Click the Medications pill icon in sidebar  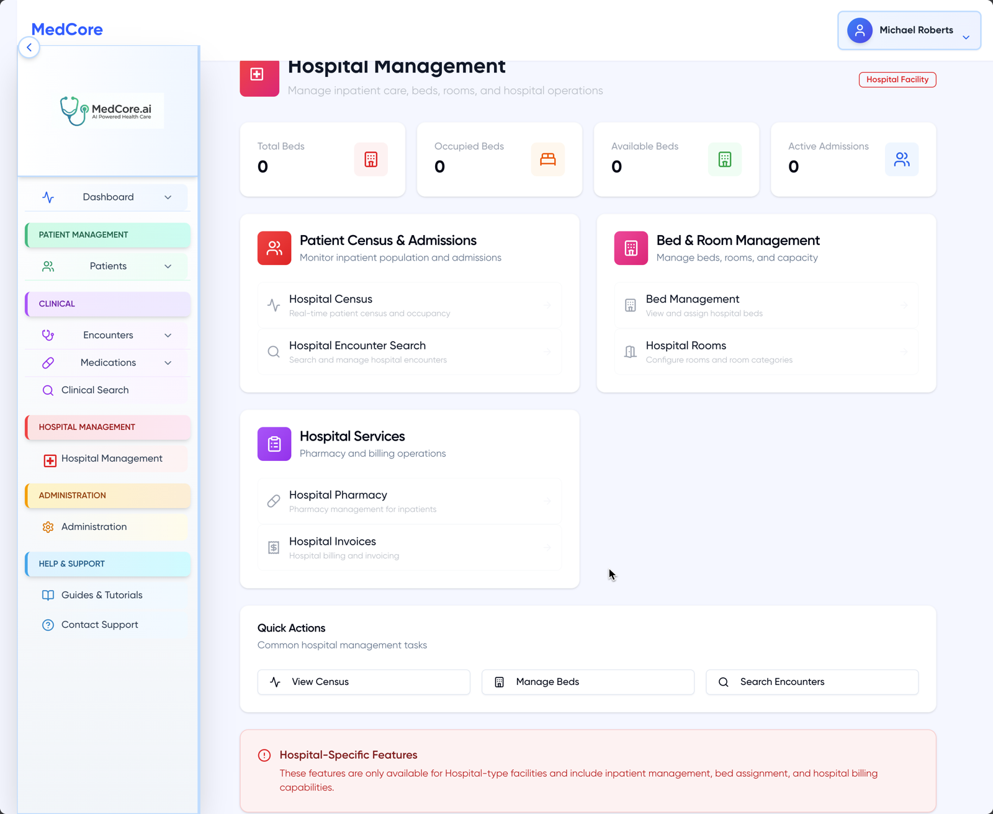click(49, 362)
